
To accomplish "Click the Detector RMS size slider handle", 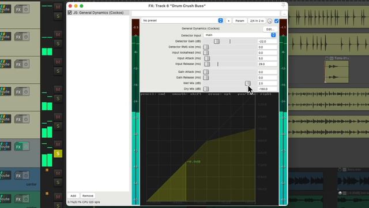I will coord(206,47).
